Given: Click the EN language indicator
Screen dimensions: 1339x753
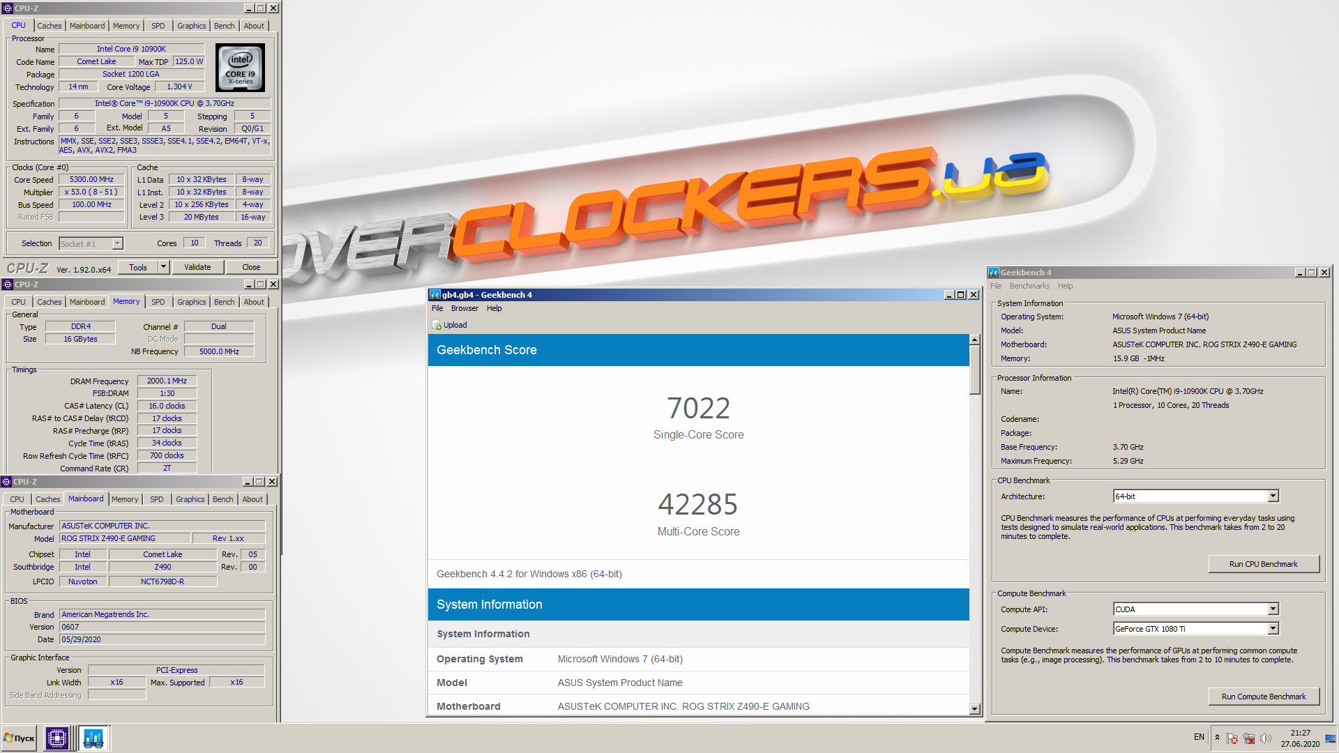Looking at the screenshot, I should [x=1199, y=737].
